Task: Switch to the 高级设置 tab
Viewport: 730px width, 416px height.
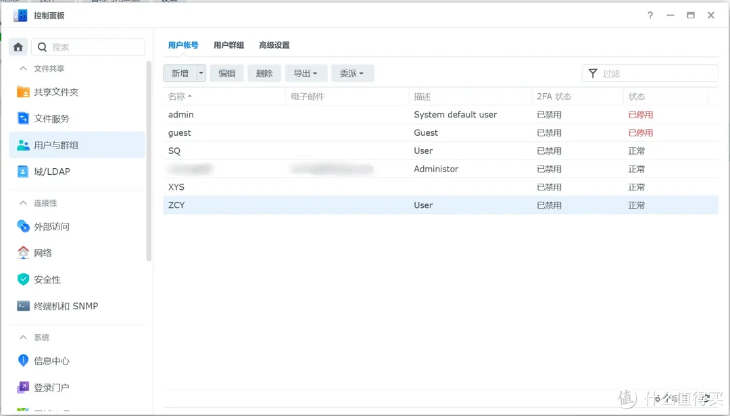Action: point(274,45)
